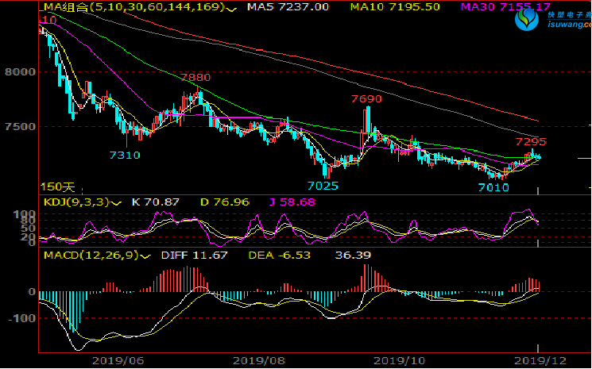The image size is (592, 369).
Task: Click the 150天 period label
Action: click(x=58, y=187)
